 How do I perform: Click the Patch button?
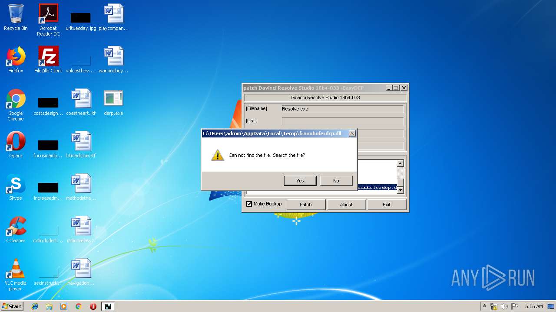tap(306, 205)
